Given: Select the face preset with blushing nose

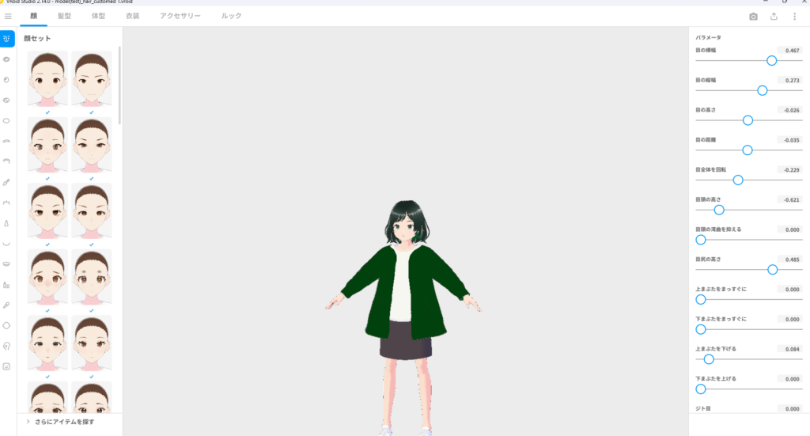Looking at the screenshot, I should [x=47, y=278].
